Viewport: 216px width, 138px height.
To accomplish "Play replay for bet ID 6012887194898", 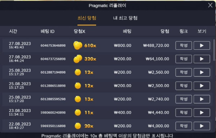I will click(202, 72).
